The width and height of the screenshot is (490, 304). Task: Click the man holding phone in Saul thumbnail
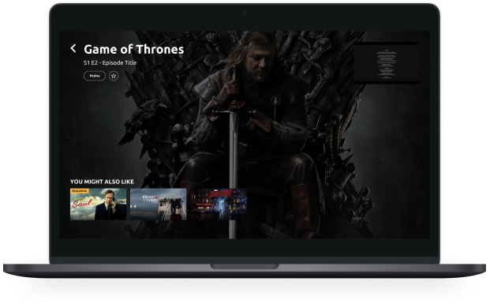107,205
